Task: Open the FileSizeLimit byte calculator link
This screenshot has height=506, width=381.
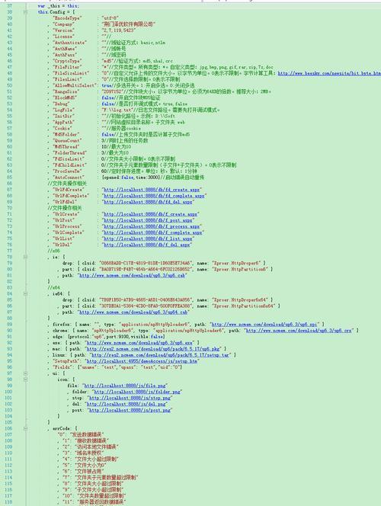Action: (x=329, y=73)
